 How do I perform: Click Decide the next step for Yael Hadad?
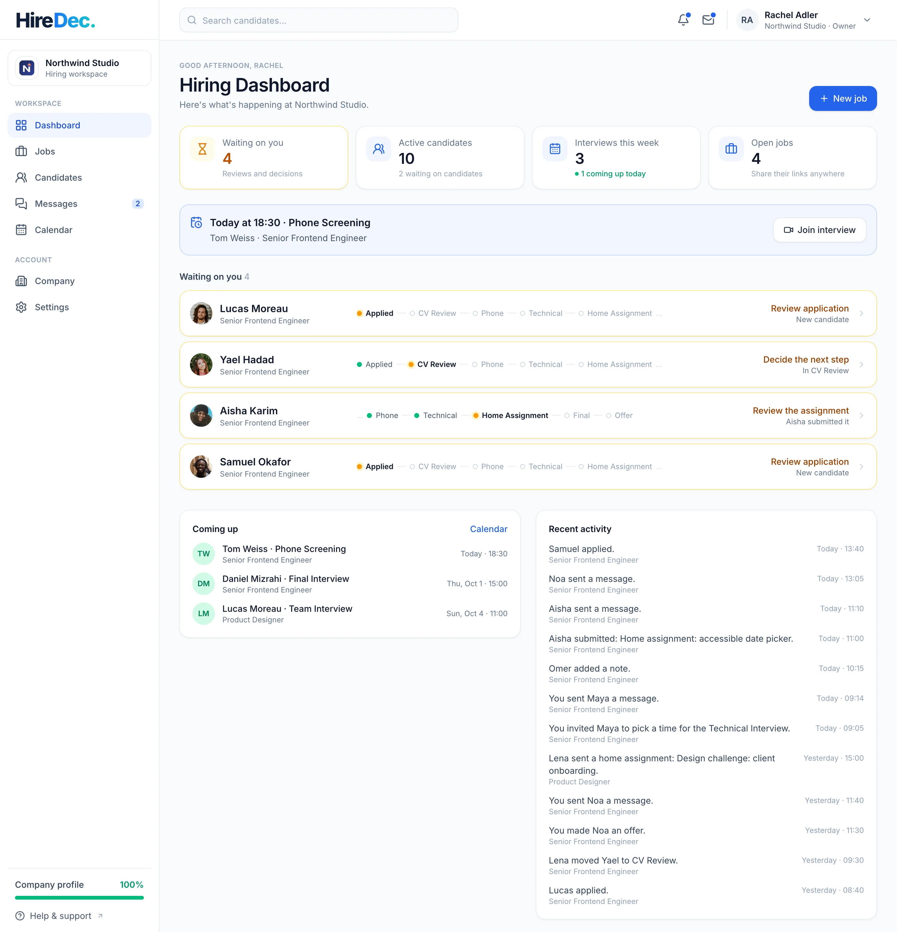coord(806,359)
